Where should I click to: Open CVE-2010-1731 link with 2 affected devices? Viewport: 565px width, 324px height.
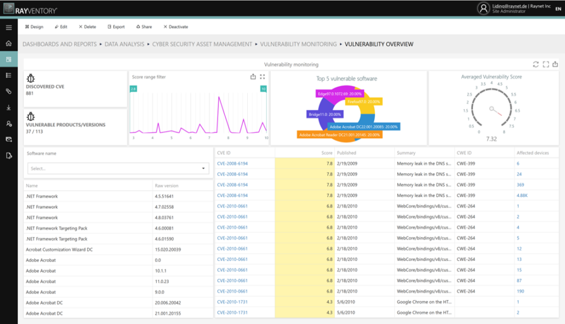[x=232, y=313]
